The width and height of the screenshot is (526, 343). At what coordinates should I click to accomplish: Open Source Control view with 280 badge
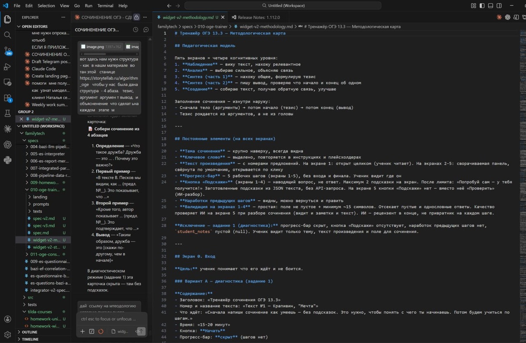pyautogui.click(x=7, y=51)
